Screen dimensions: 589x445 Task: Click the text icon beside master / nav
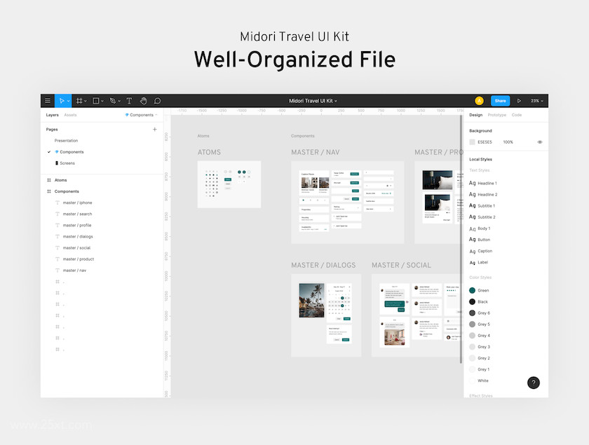57,271
